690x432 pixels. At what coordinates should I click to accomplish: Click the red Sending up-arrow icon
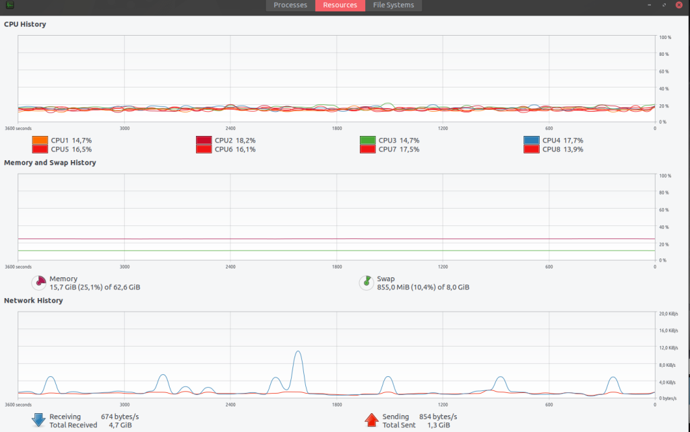coord(371,421)
